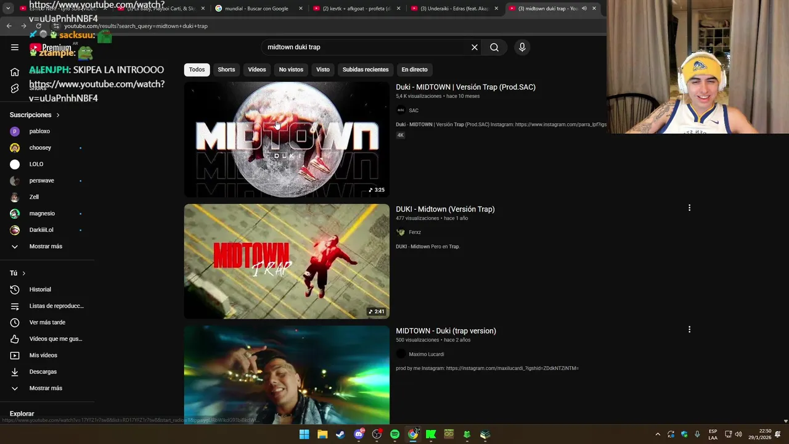The height and width of the screenshot is (444, 789).
Task: Click the Chrome icon in taskbar
Action: 412,434
